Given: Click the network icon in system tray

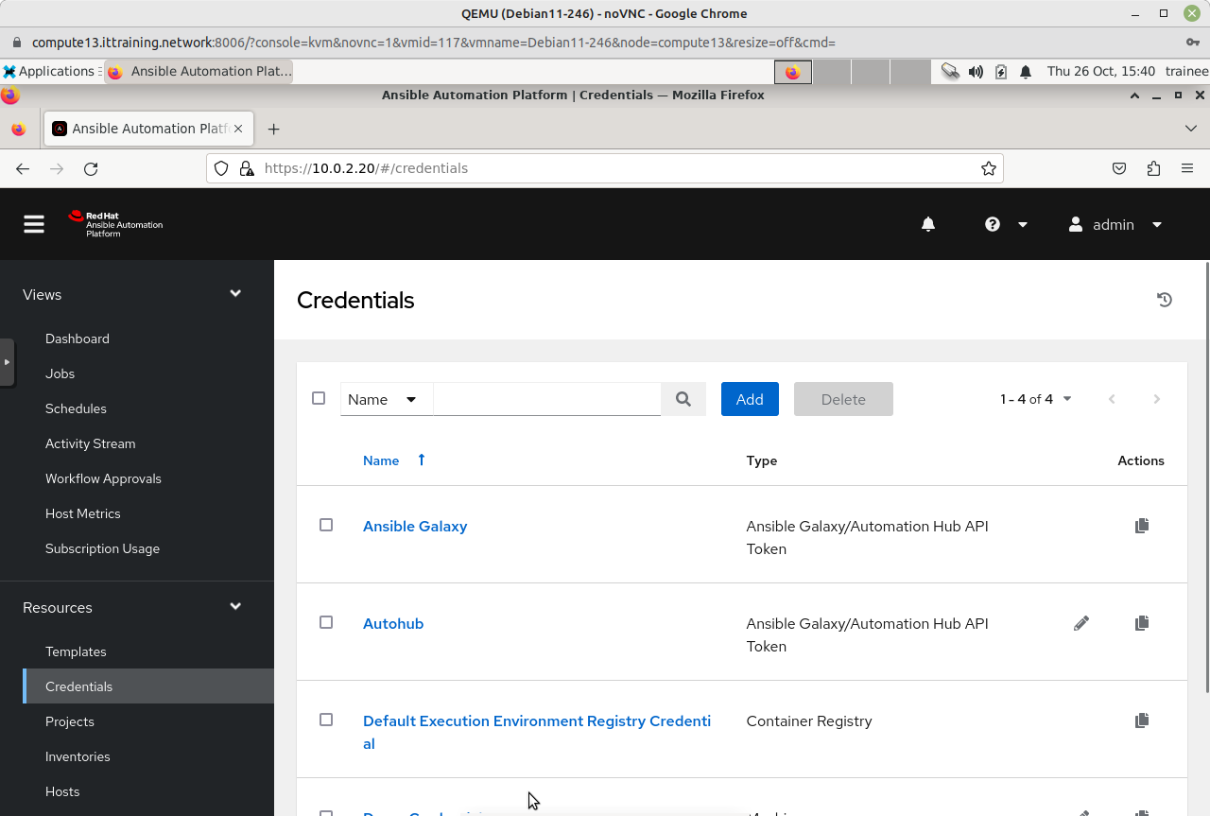Looking at the screenshot, I should point(950,72).
